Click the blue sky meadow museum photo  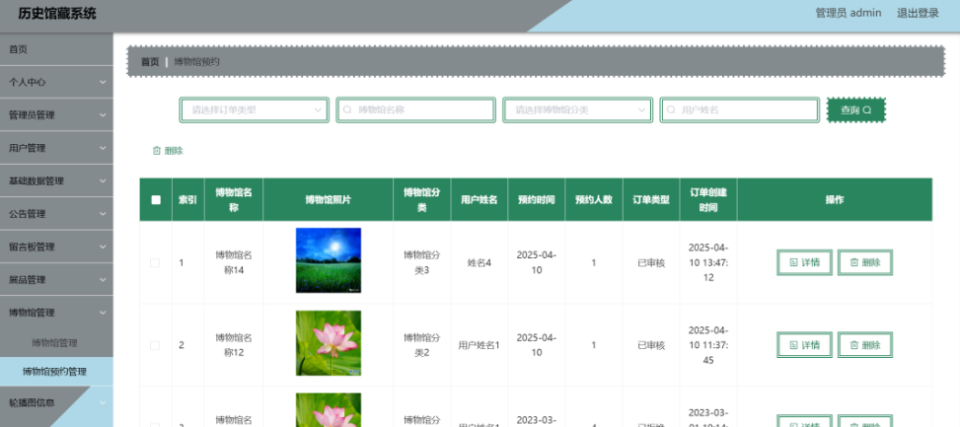pyautogui.click(x=329, y=260)
